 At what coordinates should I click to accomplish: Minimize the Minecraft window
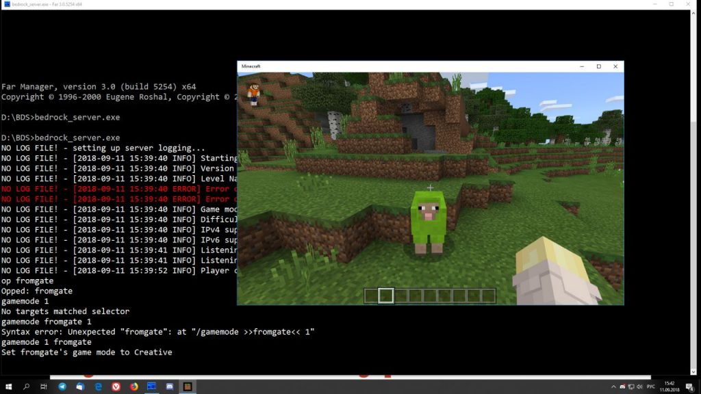coord(582,66)
